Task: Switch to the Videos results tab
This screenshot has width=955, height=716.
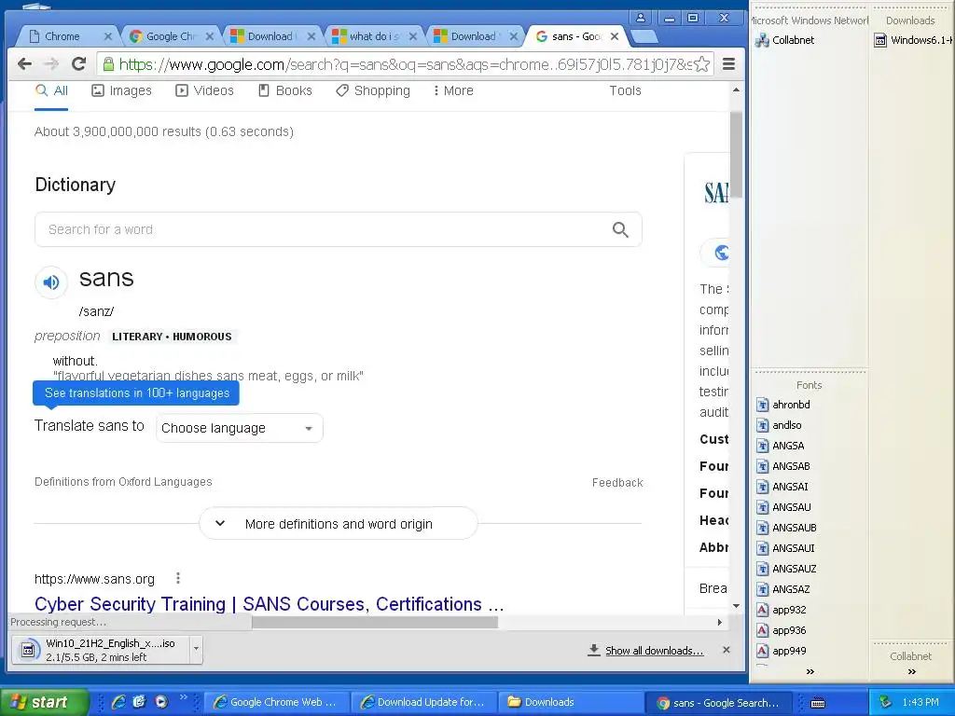Action: tap(204, 90)
